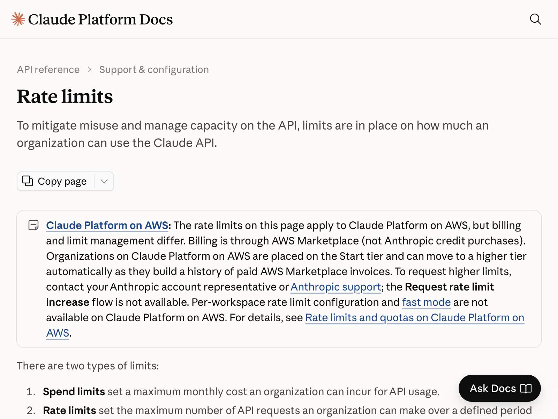Screen dimensions: 558x419
Task: Click 'Rate limits' second list item
Action: coord(69,410)
